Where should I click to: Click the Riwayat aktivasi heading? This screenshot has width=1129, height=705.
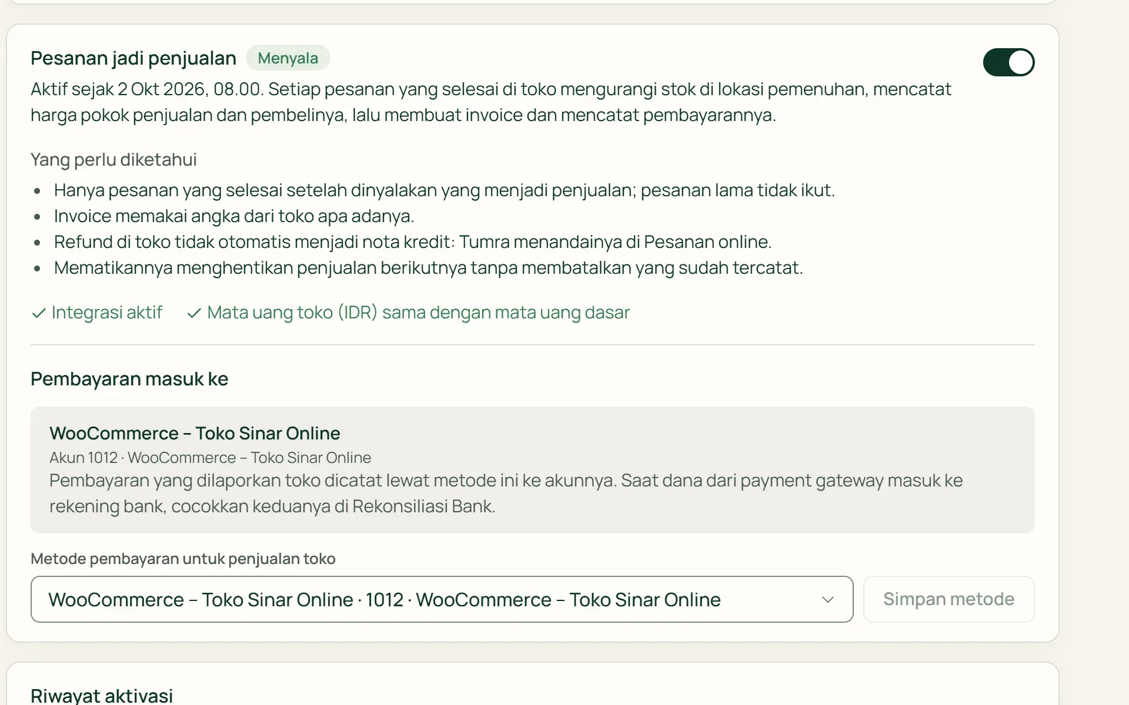[102, 696]
